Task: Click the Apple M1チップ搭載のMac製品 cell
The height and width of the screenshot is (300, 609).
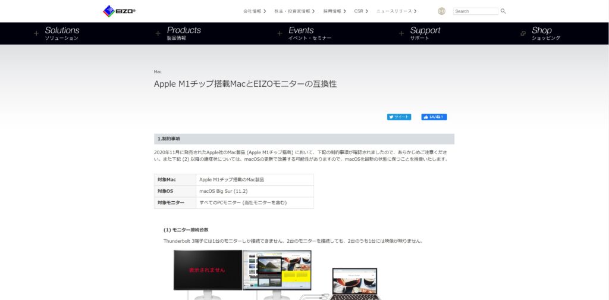Action: [x=255, y=180]
